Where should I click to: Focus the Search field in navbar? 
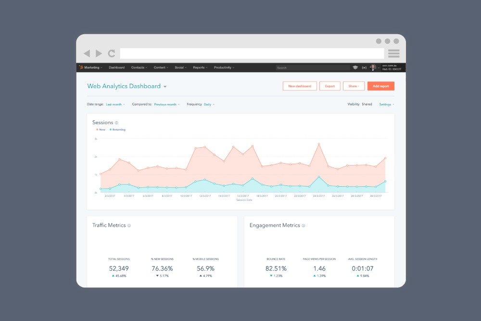(313, 68)
